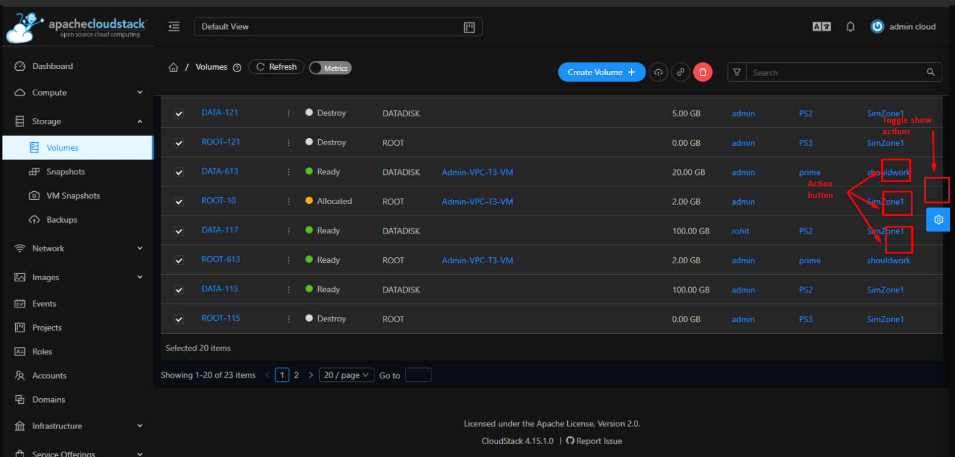Open the search filter funnel icon
955x457 pixels.
pyautogui.click(x=737, y=72)
